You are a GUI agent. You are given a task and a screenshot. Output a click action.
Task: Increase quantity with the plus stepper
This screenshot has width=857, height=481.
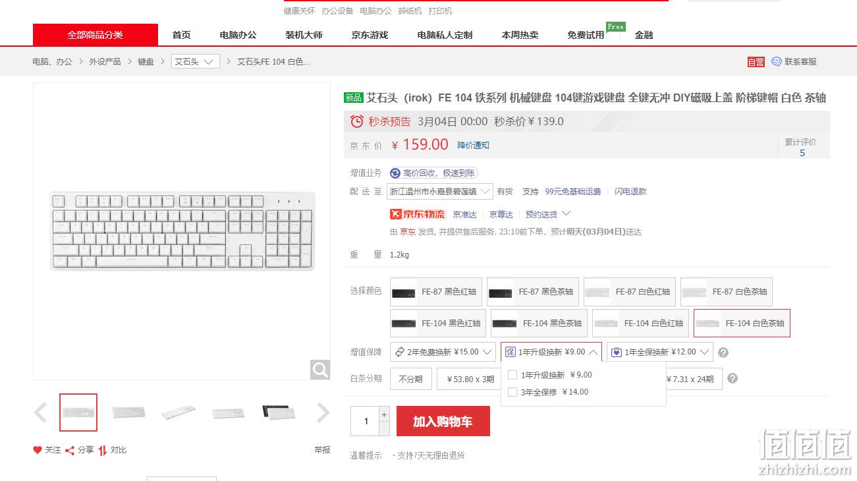tap(385, 414)
